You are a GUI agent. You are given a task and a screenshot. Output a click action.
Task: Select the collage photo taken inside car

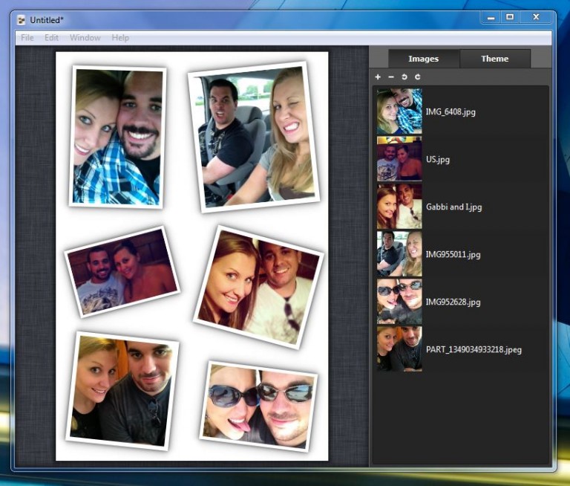click(x=254, y=137)
